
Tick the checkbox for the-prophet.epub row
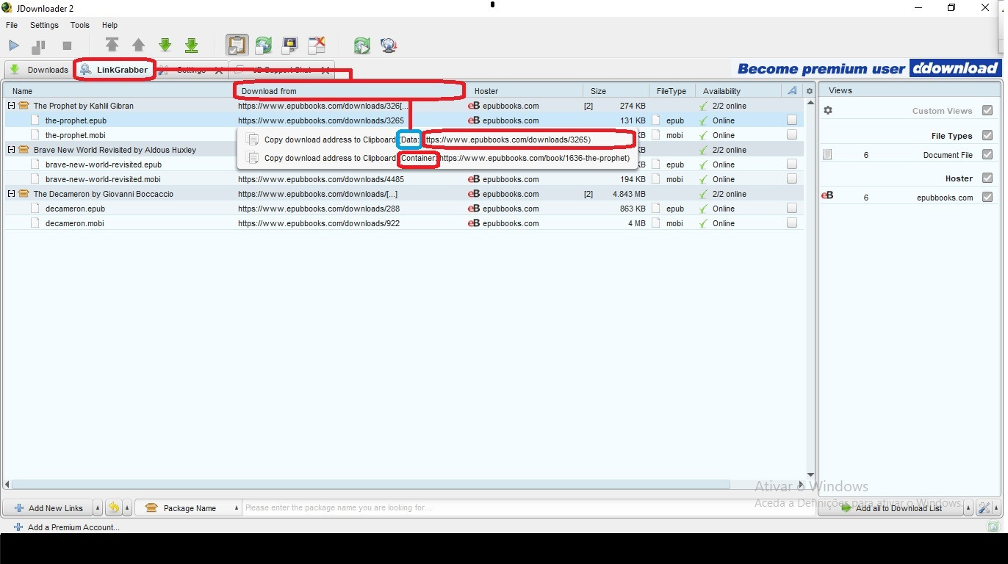pyautogui.click(x=791, y=120)
